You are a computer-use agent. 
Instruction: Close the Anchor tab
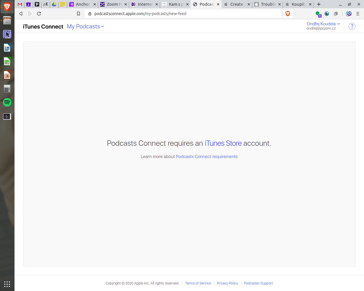tap(95, 4)
